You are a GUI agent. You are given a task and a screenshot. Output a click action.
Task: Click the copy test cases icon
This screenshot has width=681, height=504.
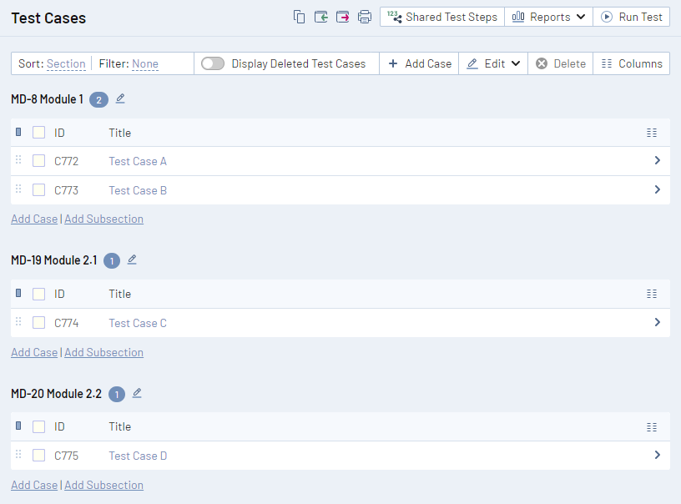point(300,17)
